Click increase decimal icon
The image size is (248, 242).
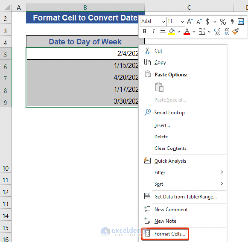[217, 31]
